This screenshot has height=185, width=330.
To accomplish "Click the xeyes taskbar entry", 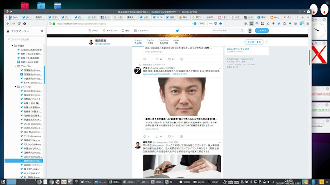I will 199,182.
